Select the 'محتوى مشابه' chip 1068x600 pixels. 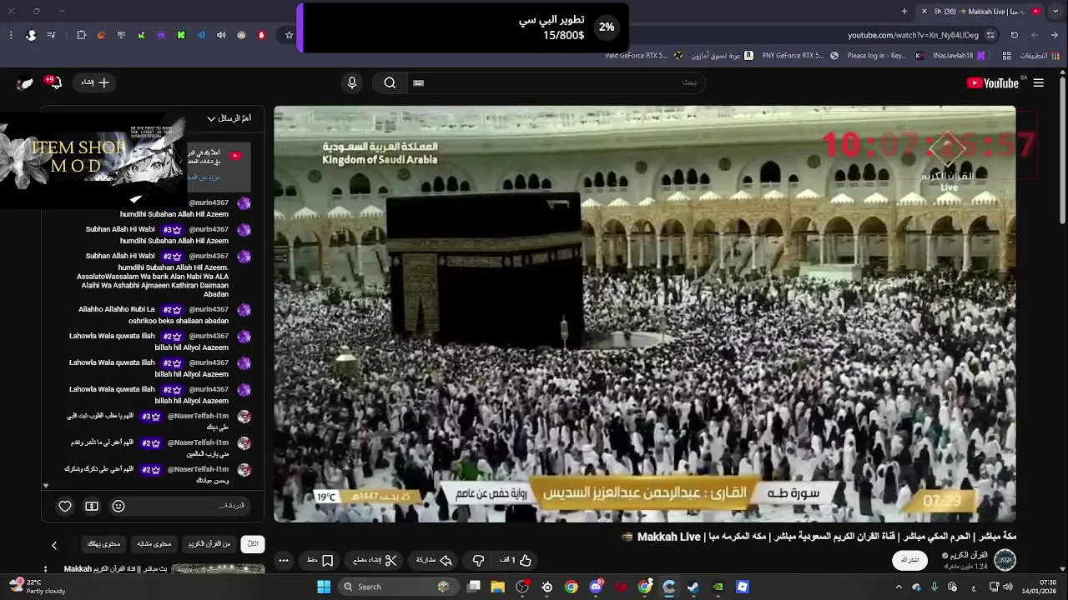point(154,544)
